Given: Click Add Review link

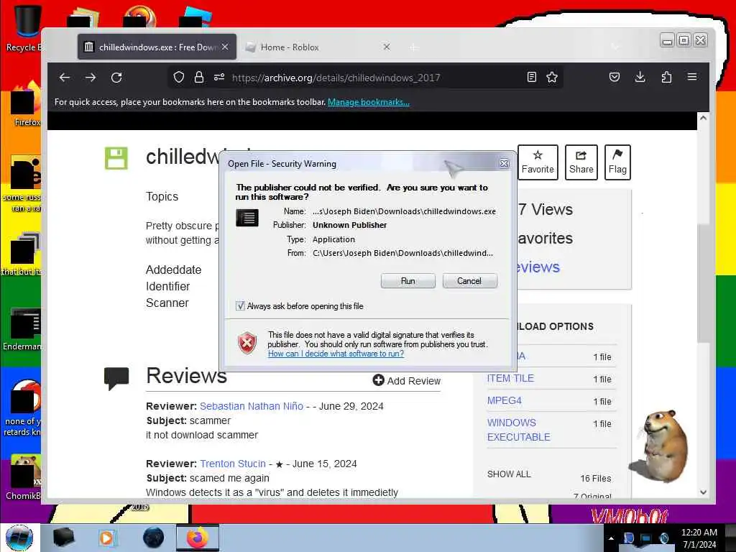Looking at the screenshot, I should pos(407,381).
